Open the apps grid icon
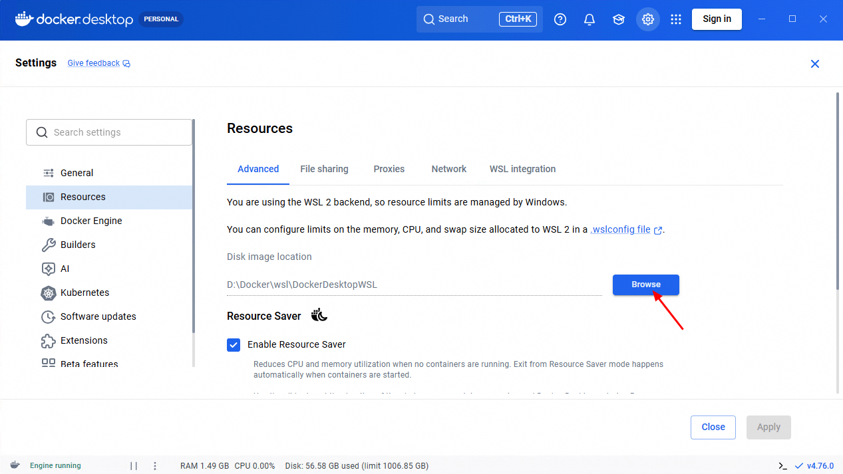The image size is (843, 474). 676,19
